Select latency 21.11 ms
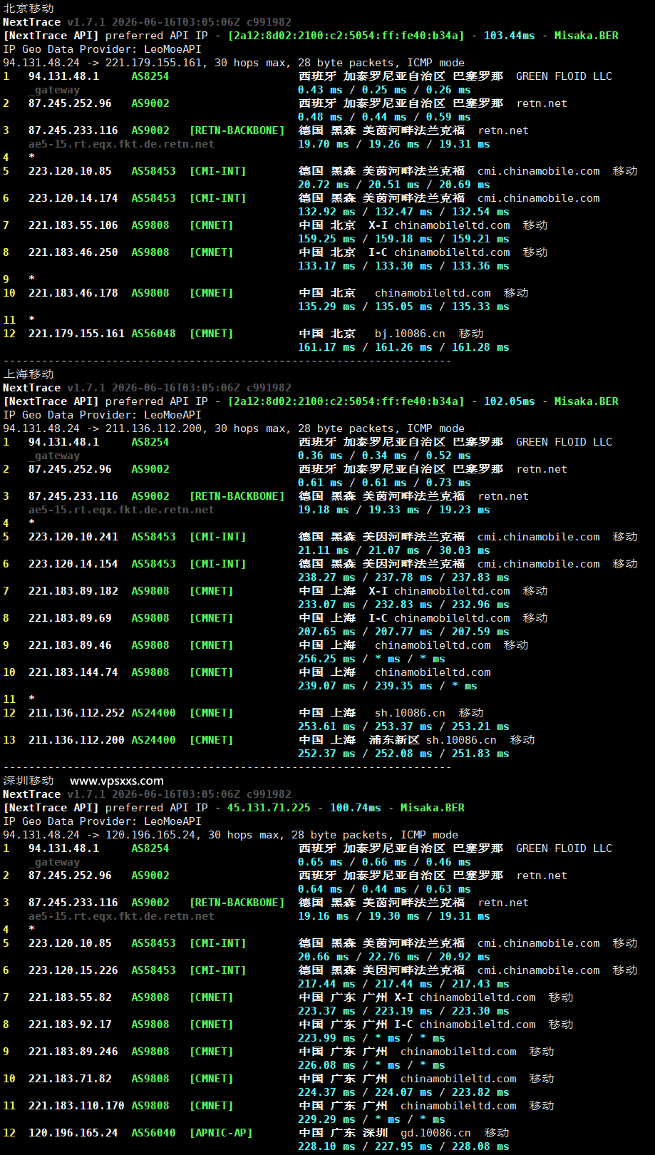Screen dimensions: 655x1155 (324, 550)
